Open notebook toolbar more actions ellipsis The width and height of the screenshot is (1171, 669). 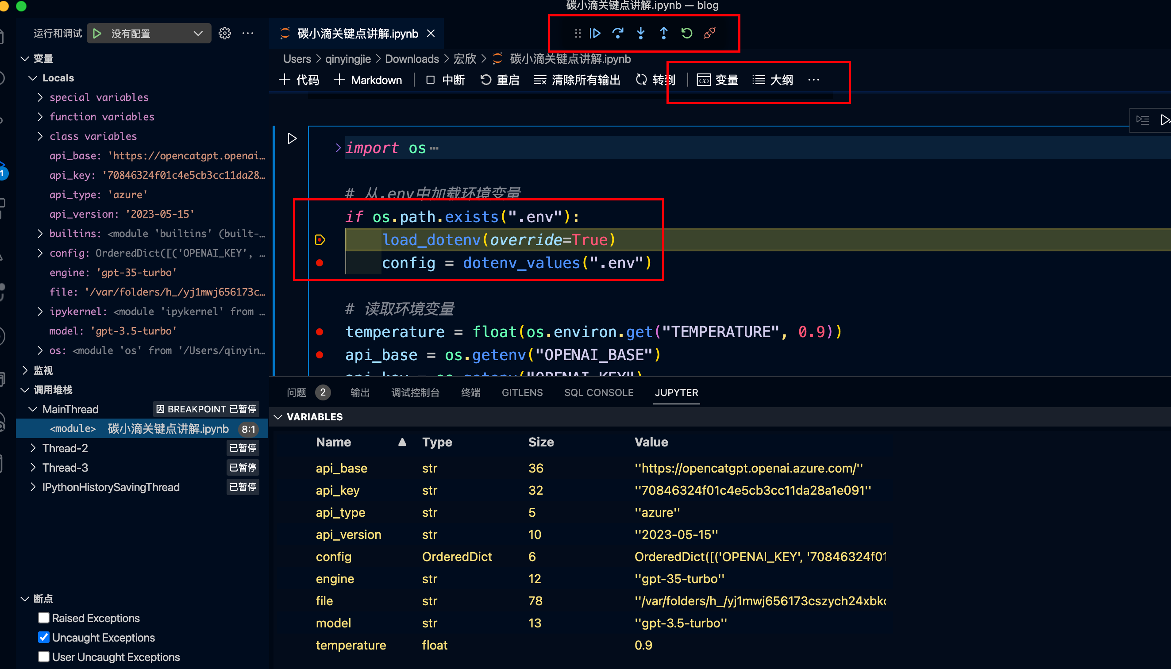click(x=813, y=80)
